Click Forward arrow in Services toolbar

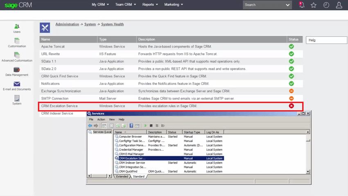coord(96,125)
